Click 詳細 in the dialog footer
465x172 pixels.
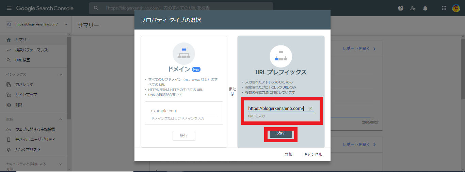[289, 154]
